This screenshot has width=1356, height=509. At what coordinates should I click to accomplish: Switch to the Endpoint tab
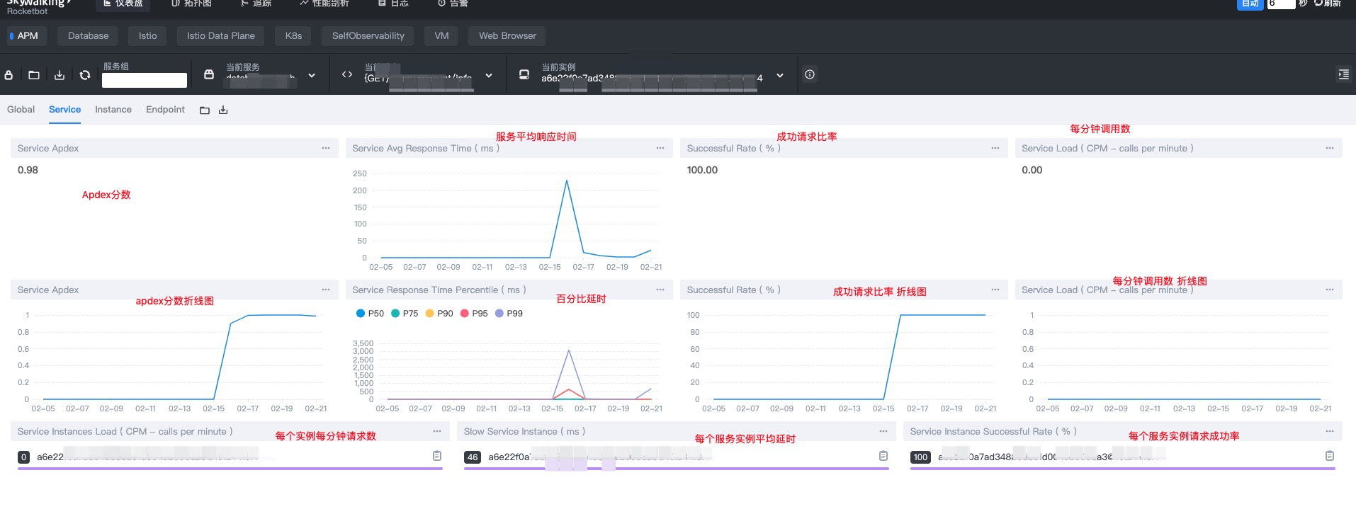(165, 110)
